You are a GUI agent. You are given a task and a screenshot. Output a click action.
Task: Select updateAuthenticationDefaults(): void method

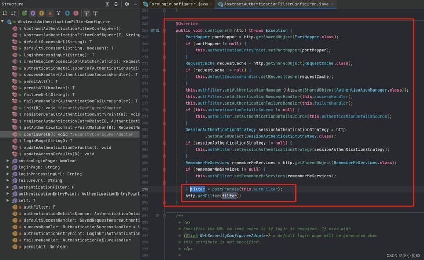[x=67, y=148]
